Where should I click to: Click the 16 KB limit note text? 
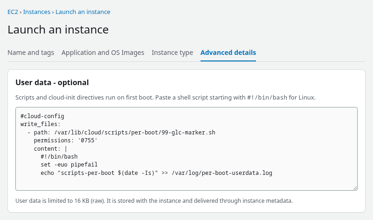coord(154,201)
